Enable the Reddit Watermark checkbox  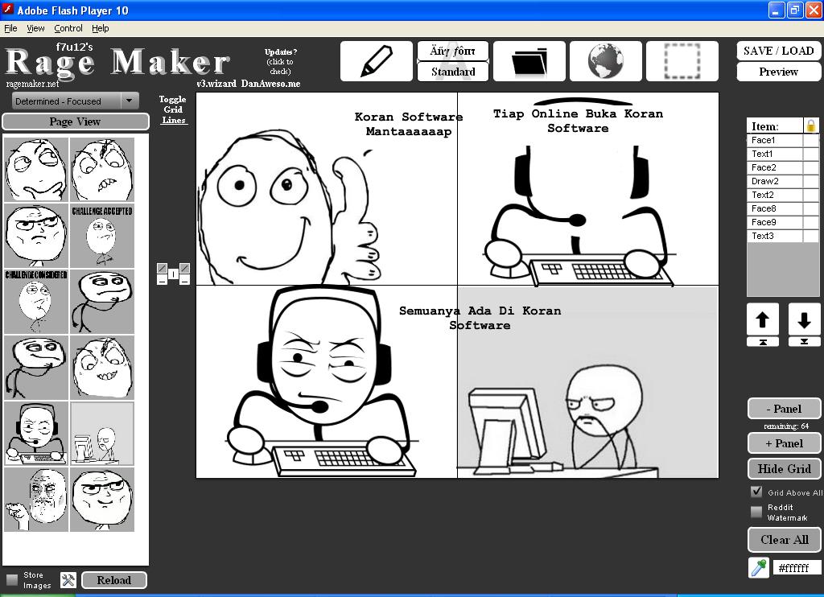(756, 512)
